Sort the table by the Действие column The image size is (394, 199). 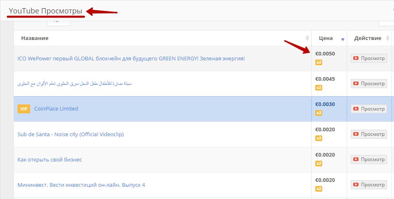coord(367,38)
